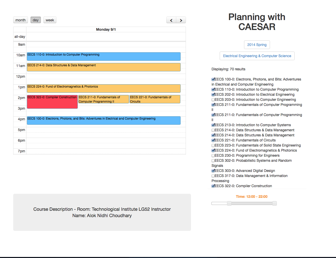
Task: Click the Monday 9/1 day header
Action: pyautogui.click(x=106, y=29)
